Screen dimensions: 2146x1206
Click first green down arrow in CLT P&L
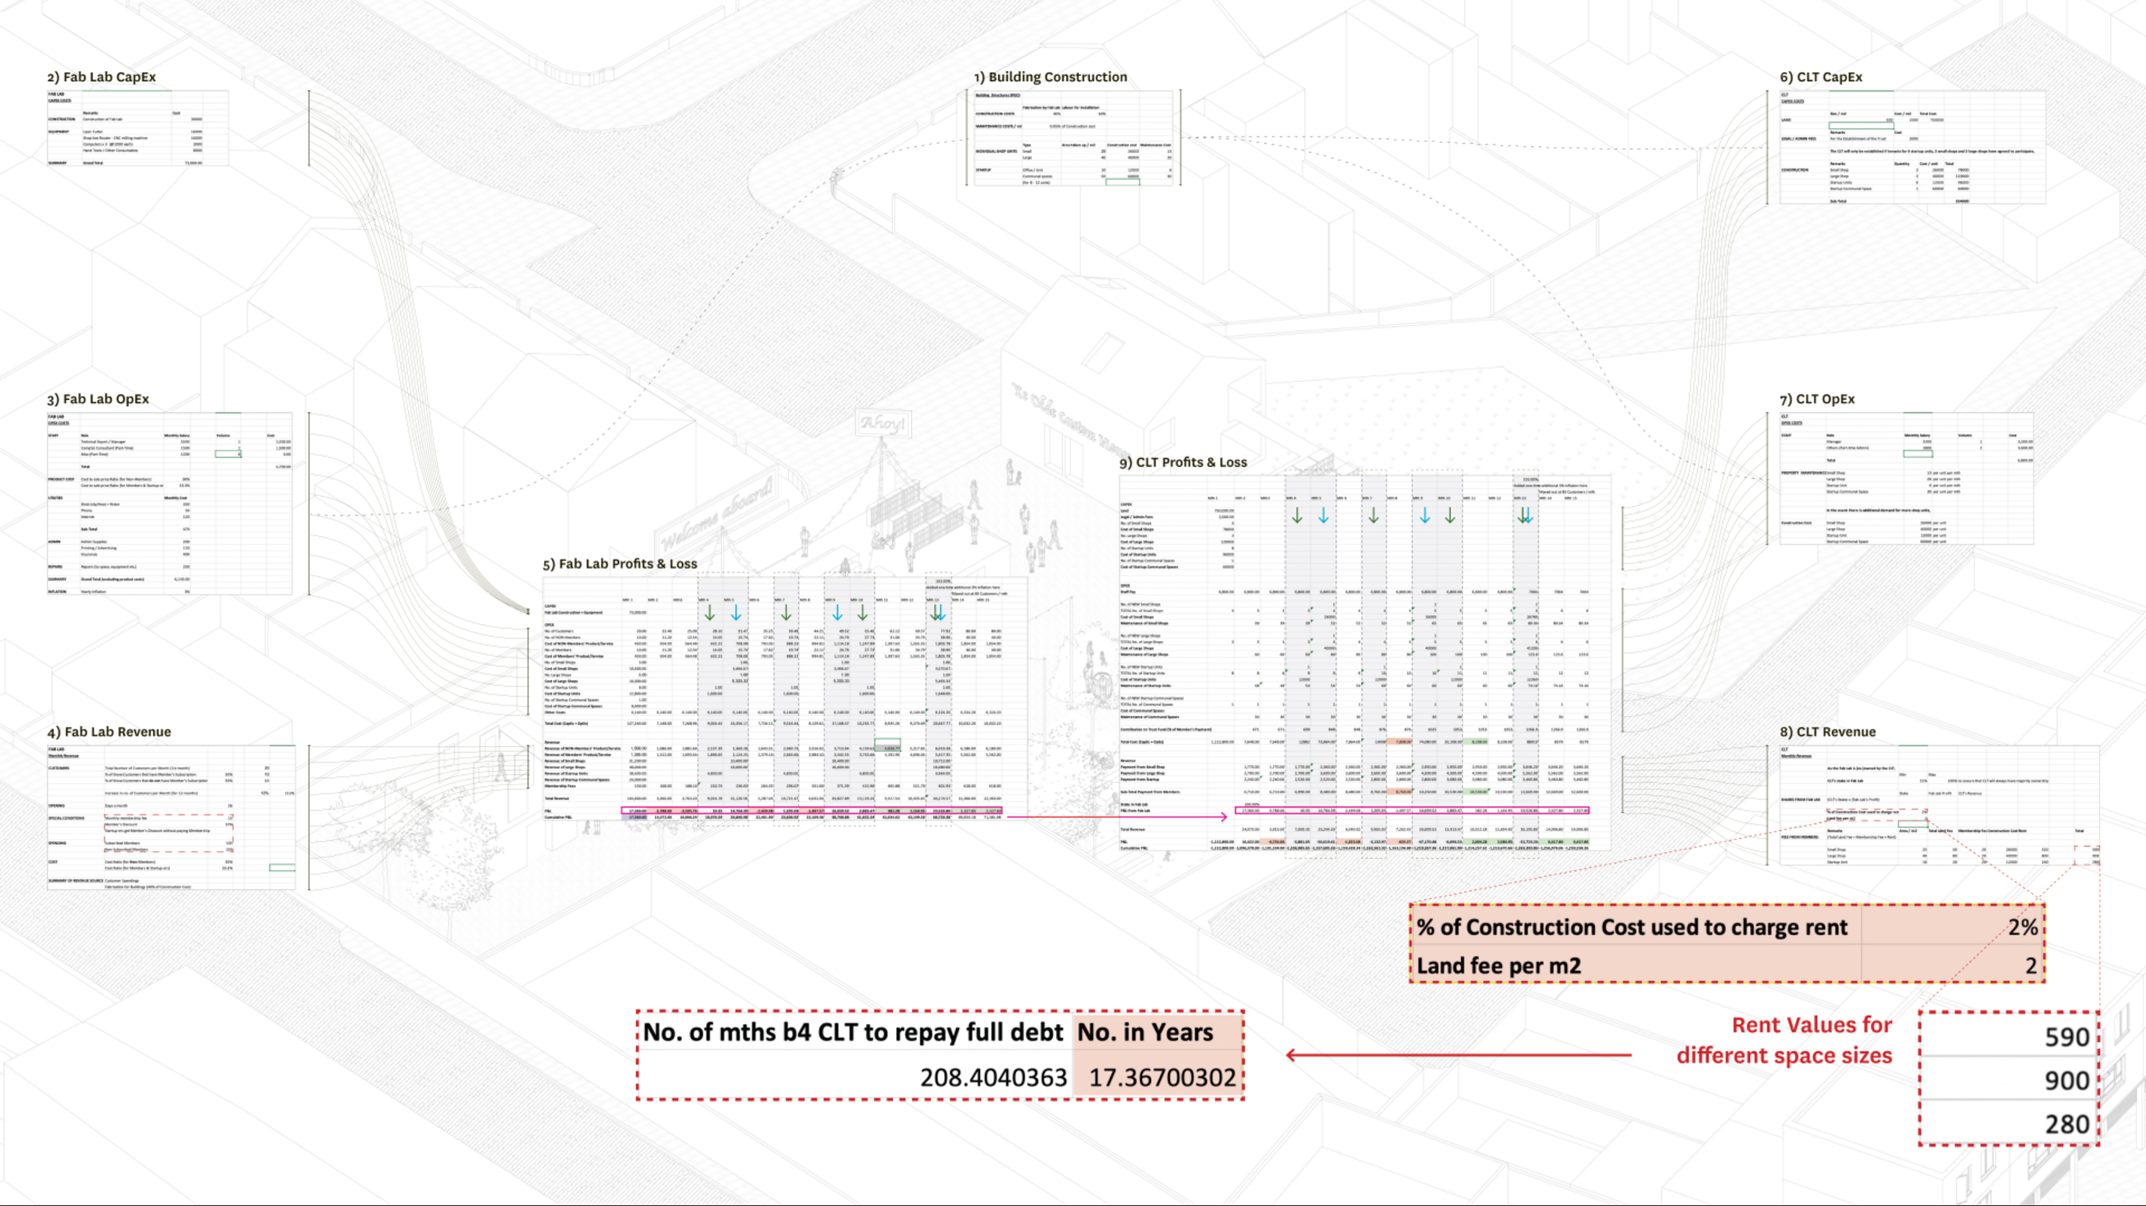point(1297,515)
